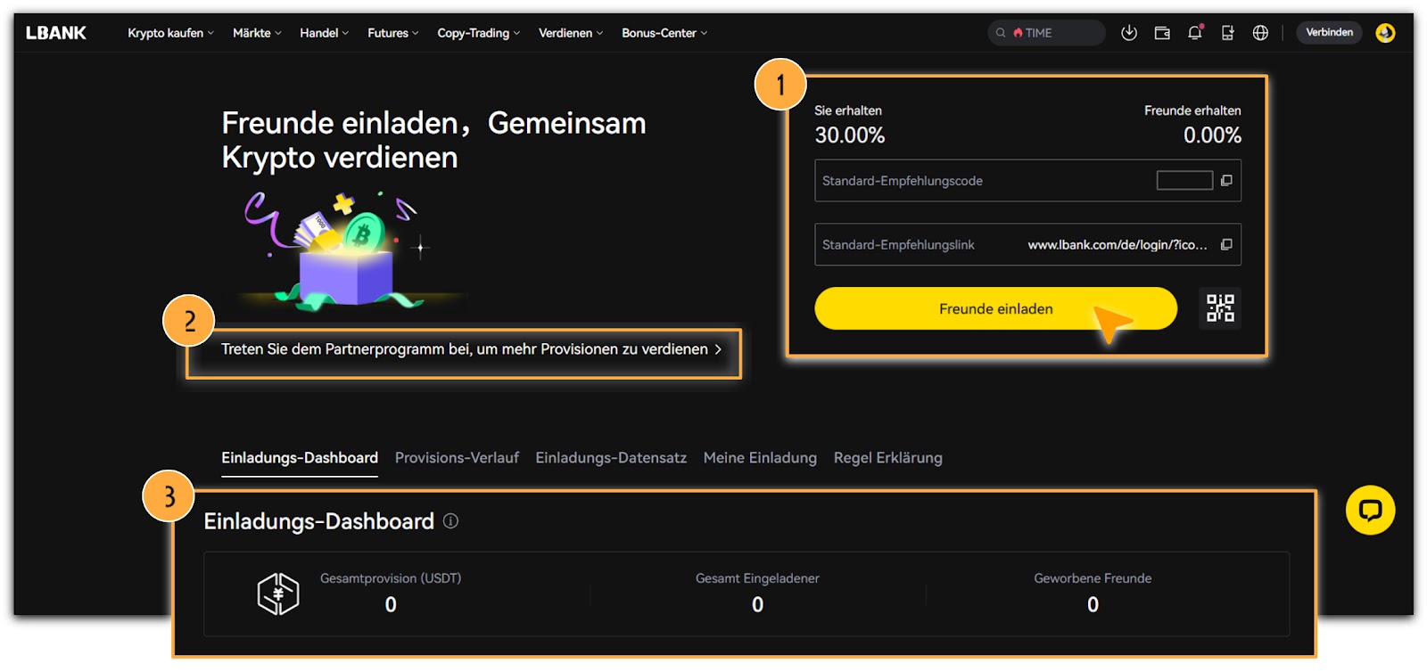Image resolution: width=1427 pixels, height=671 pixels.
Task: Click the user profile avatar
Action: click(1385, 33)
